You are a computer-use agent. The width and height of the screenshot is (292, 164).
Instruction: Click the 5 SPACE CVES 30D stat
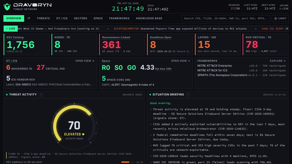[116, 78]
